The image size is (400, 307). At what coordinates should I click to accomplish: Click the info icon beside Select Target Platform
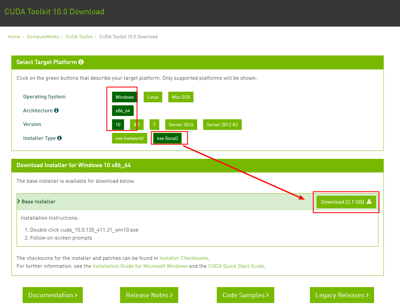pos(81,62)
